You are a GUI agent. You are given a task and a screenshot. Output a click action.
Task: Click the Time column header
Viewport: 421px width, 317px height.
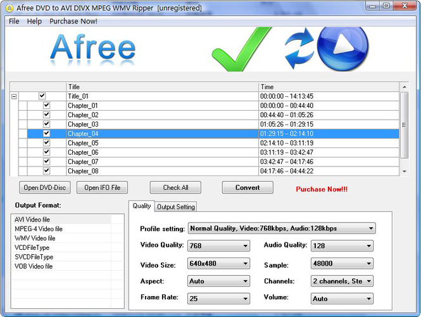click(329, 87)
